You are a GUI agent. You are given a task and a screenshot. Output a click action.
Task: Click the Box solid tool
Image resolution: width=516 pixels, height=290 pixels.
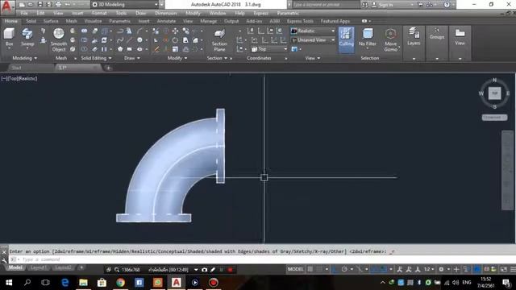click(x=9, y=37)
